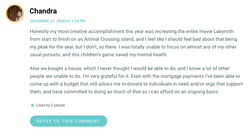This screenshot has height=130, width=250.
Task: Click Chandra's round profile avatar
Action: pos(15,13)
